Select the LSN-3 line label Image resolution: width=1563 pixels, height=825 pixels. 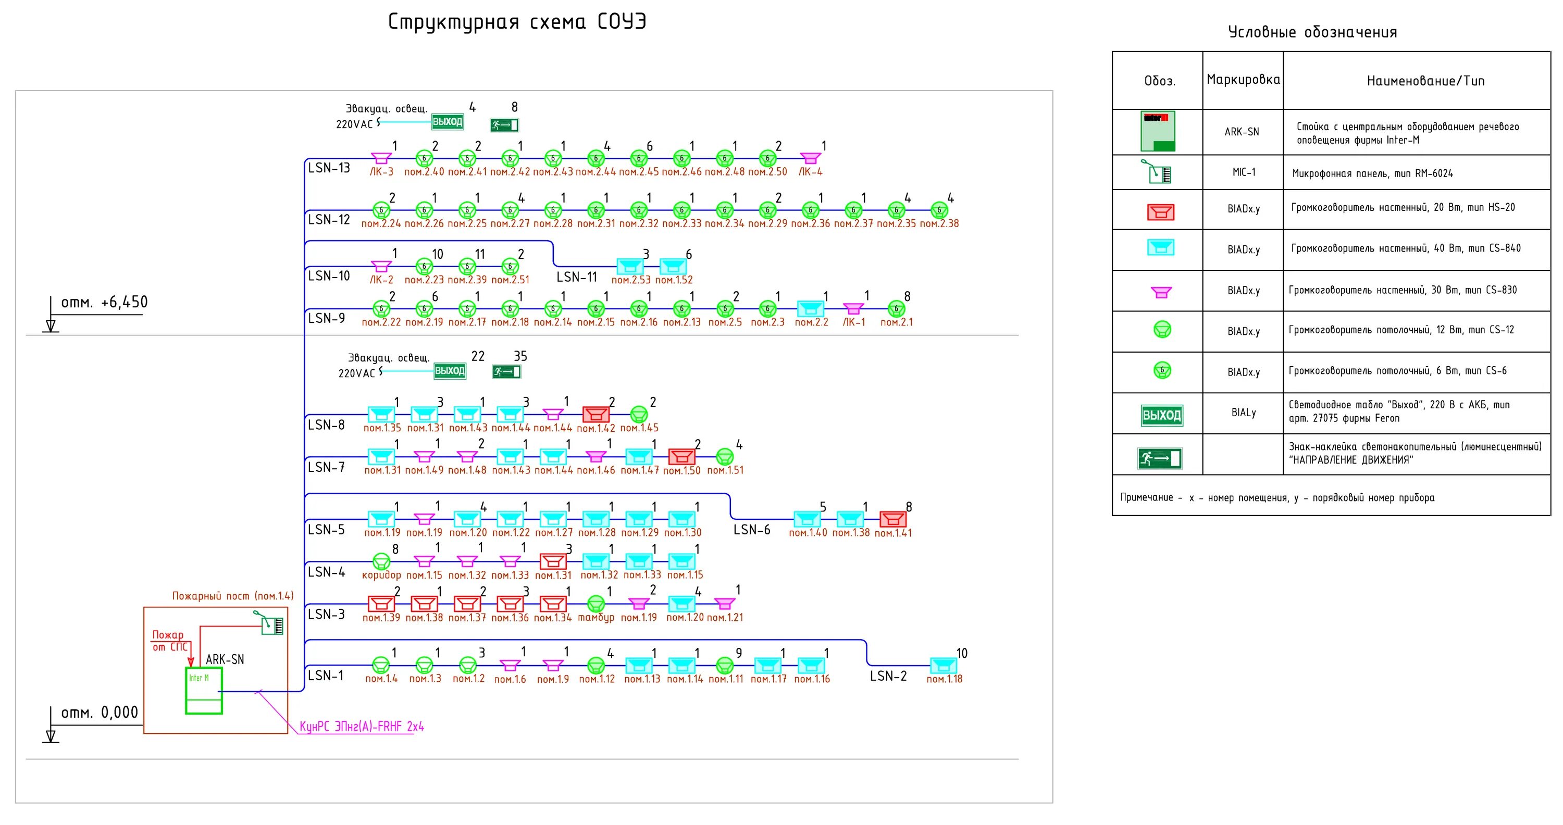[327, 615]
